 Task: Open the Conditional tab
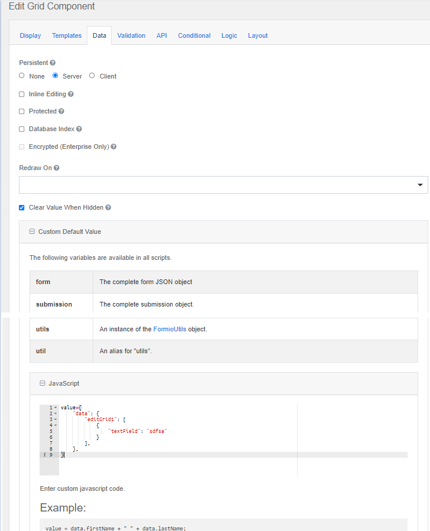pyautogui.click(x=194, y=35)
